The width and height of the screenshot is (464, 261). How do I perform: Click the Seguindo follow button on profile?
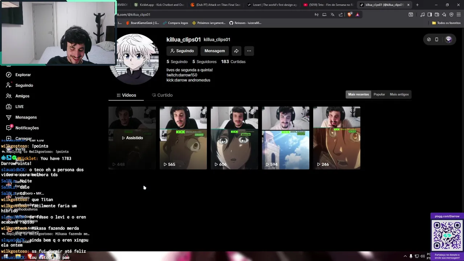[182, 51]
